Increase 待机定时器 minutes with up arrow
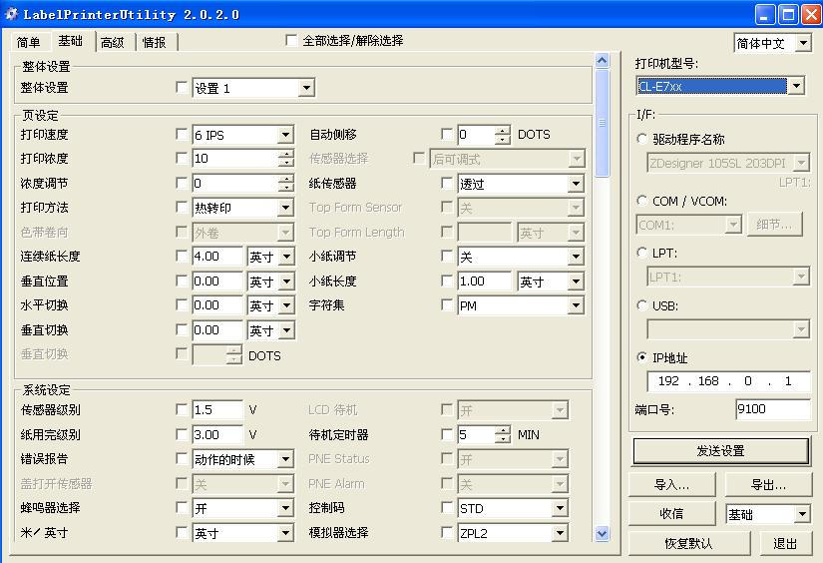823x563 pixels. pos(502,430)
